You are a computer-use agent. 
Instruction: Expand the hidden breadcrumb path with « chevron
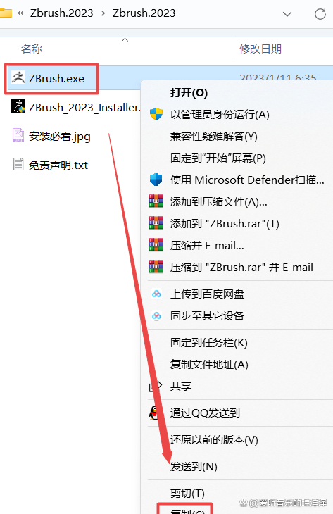click(x=20, y=13)
